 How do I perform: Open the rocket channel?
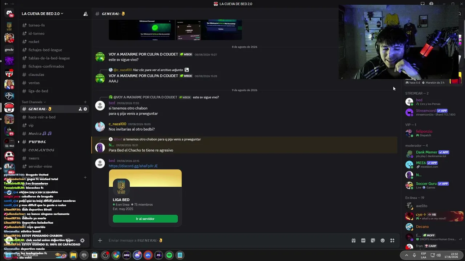pos(54,42)
